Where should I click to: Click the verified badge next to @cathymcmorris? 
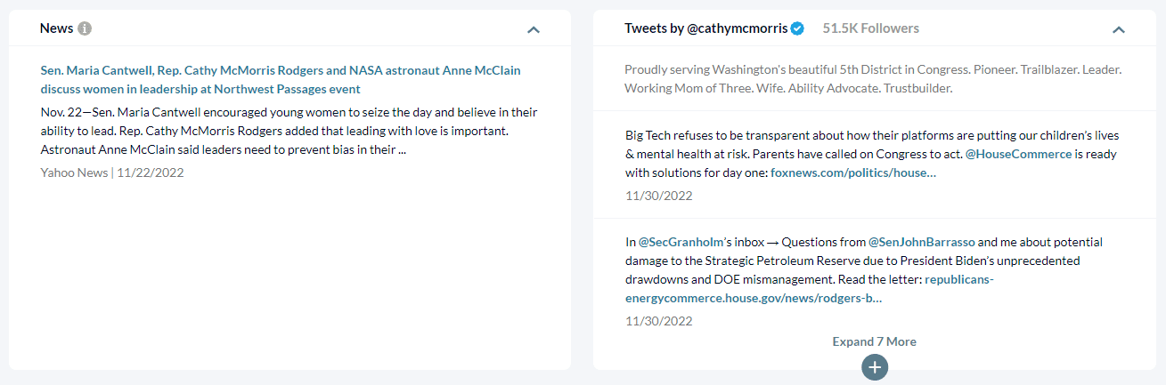coord(798,28)
